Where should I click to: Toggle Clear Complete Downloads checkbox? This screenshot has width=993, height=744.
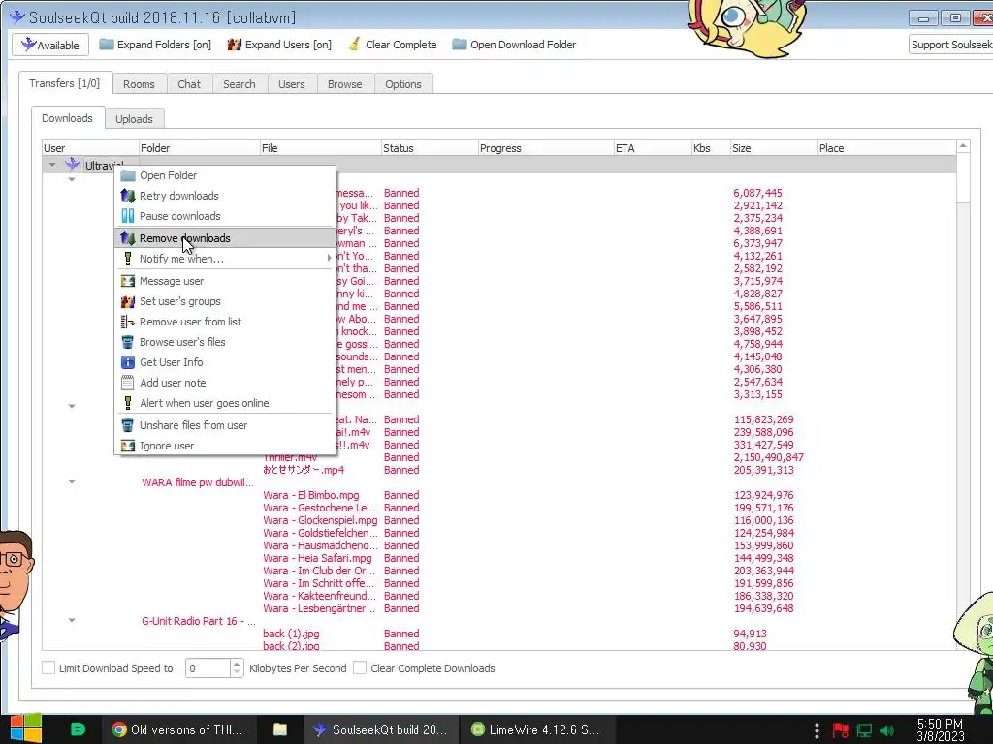360,668
